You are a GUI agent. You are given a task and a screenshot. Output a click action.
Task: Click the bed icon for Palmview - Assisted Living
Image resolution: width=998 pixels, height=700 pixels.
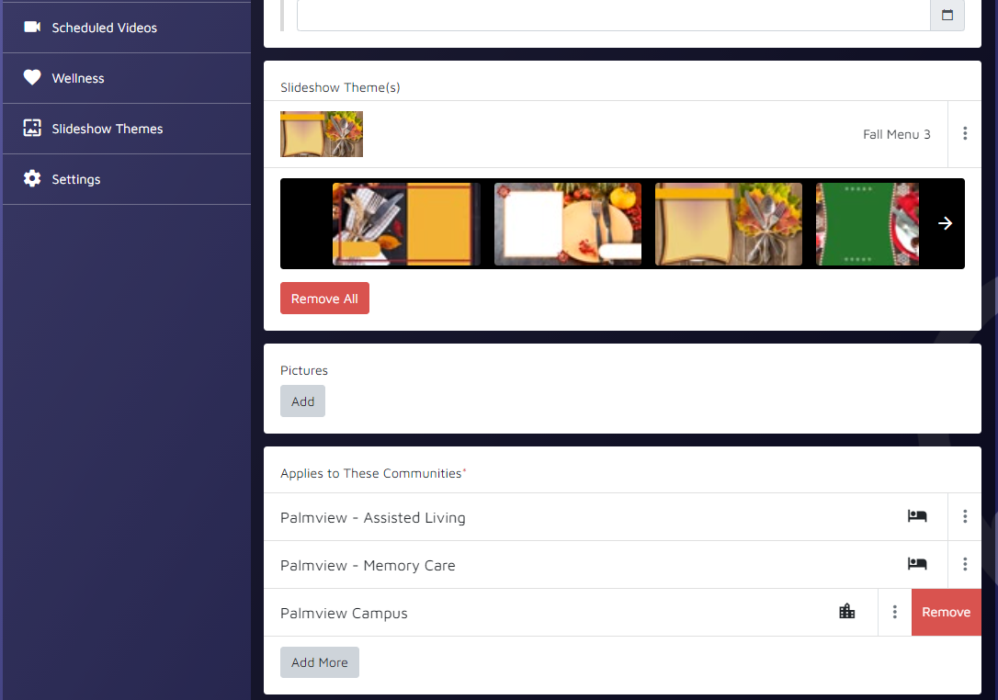pyautogui.click(x=917, y=516)
